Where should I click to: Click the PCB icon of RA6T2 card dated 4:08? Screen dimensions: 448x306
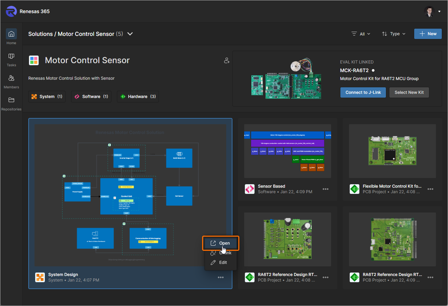pos(250,277)
